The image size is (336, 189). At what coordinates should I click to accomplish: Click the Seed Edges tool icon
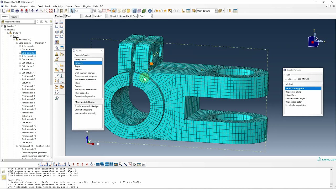pyautogui.click(x=62, y=22)
